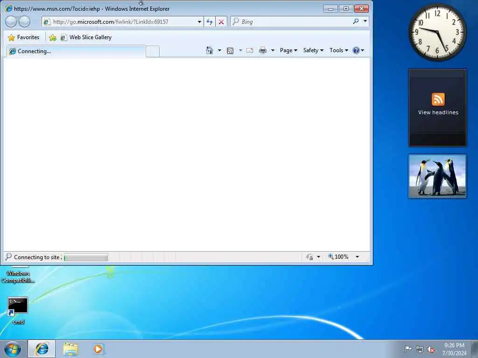Viewport: 478px width, 358px height.
Task: Open Windows Media Player from taskbar
Action: pos(98,349)
